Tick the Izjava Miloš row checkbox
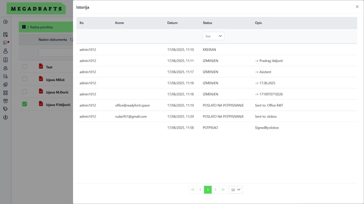Viewport: 364px width, 204px height. pos(24,79)
